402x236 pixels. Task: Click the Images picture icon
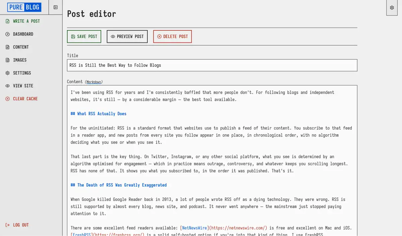click(7, 60)
